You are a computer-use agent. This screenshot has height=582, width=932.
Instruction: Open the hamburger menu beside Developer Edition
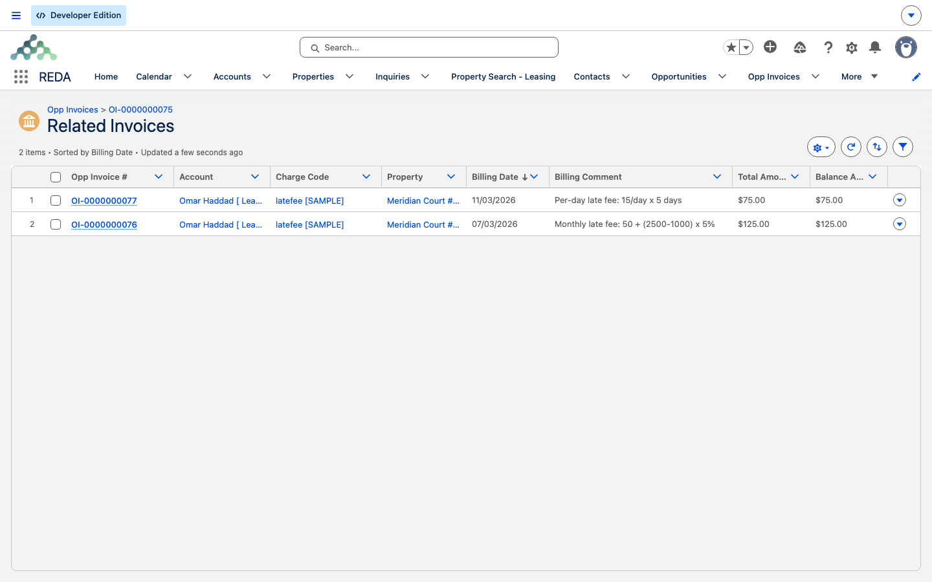[x=16, y=16]
